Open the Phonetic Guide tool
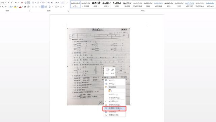216x122 pixels. point(25,3)
